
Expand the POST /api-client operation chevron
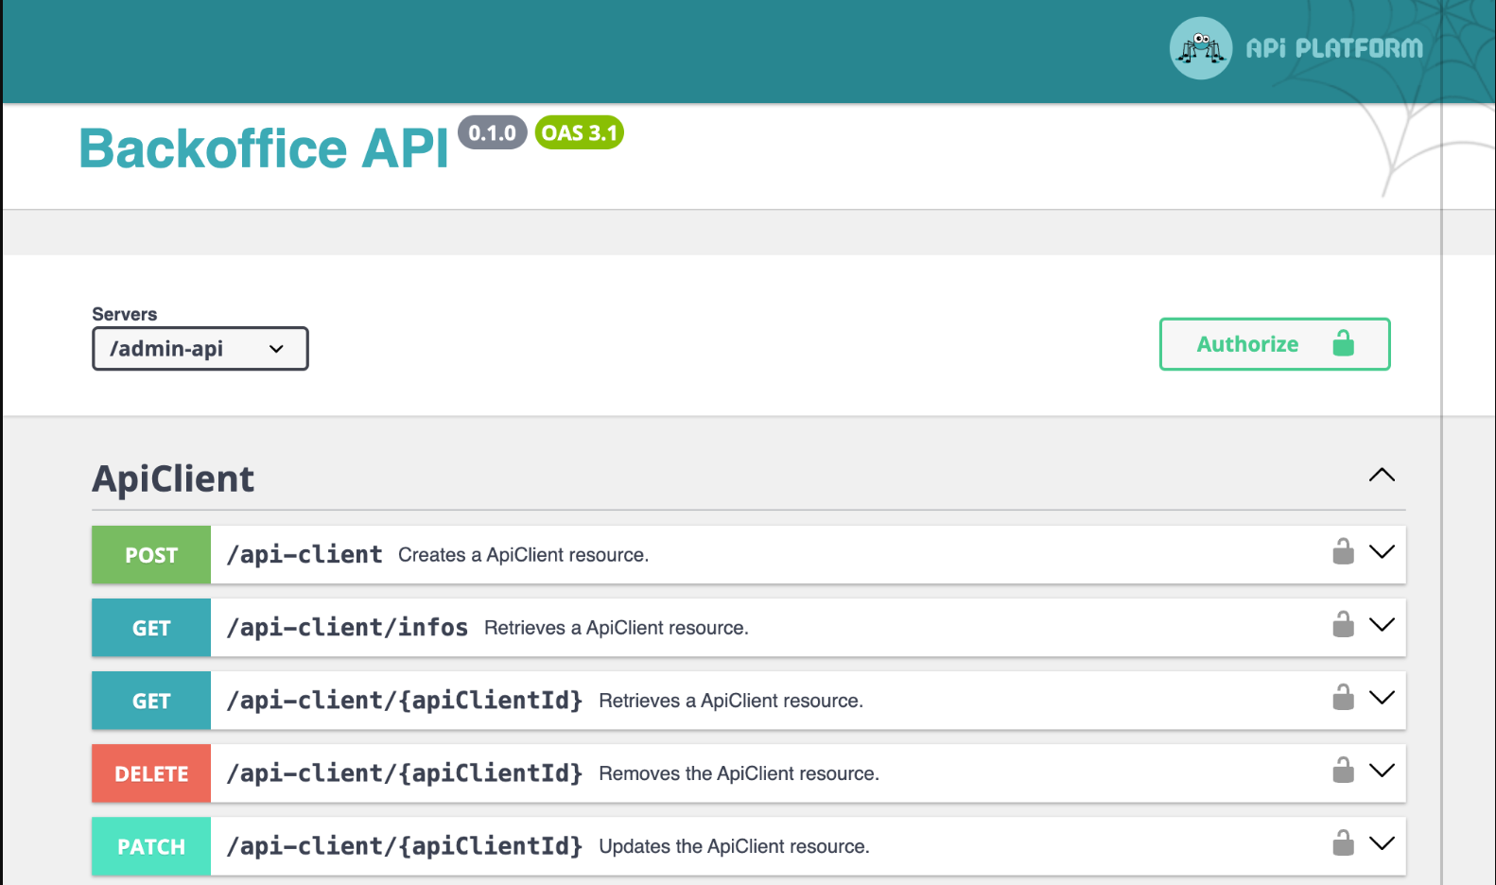tap(1382, 552)
